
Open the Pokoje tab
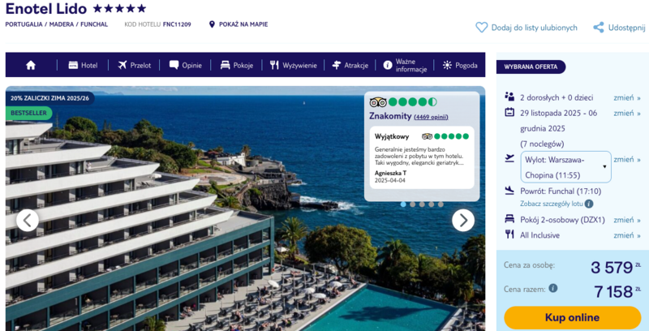click(x=236, y=65)
